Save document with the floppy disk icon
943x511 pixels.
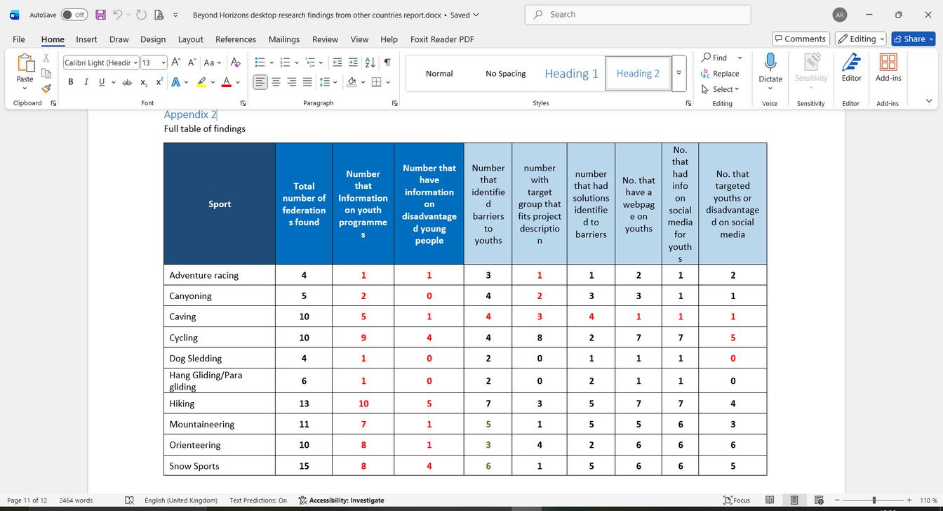click(x=100, y=15)
